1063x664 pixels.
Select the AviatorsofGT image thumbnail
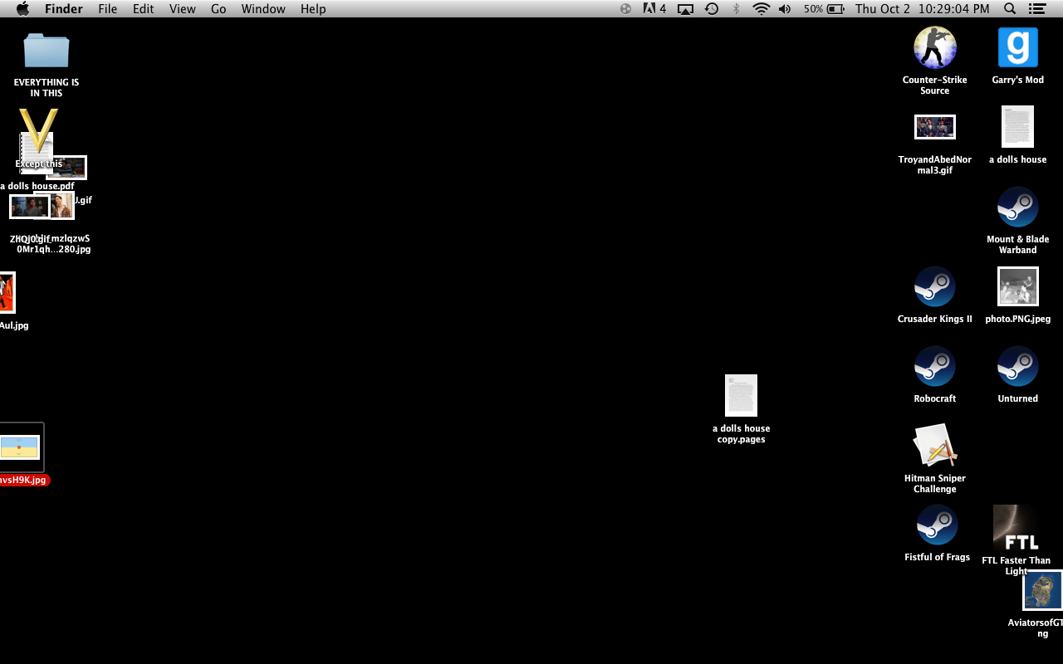pos(1043,591)
